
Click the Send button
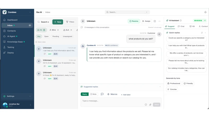(x=156, y=105)
